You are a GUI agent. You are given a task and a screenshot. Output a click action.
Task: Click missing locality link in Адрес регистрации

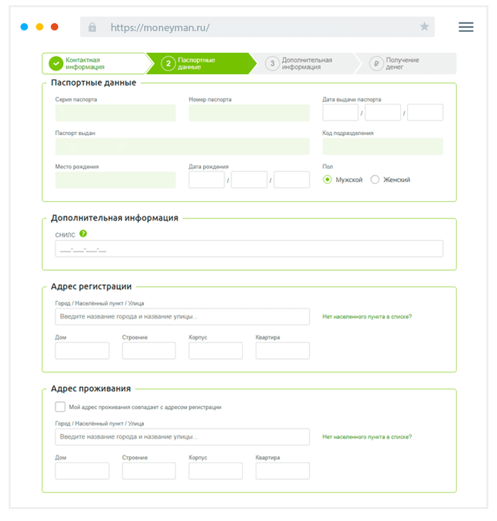(367, 316)
